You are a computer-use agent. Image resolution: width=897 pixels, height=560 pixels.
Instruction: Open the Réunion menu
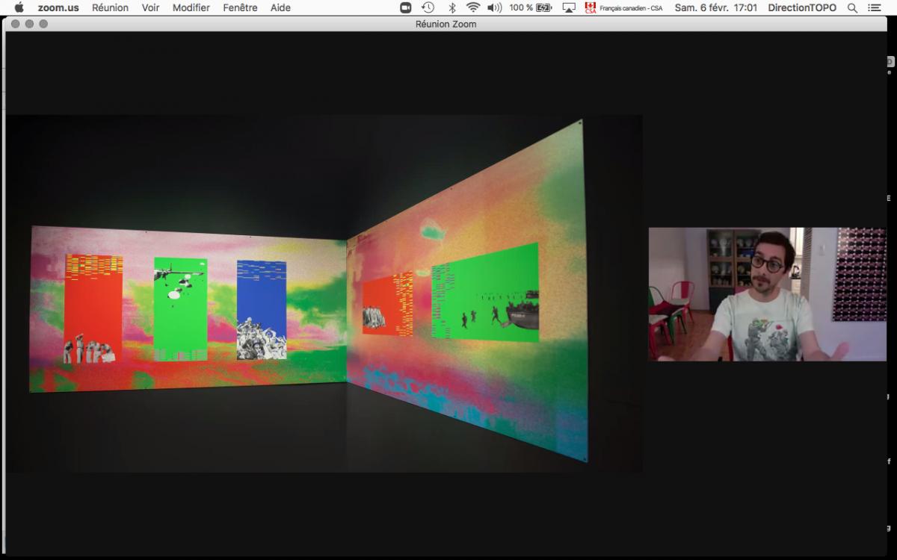tap(110, 7)
